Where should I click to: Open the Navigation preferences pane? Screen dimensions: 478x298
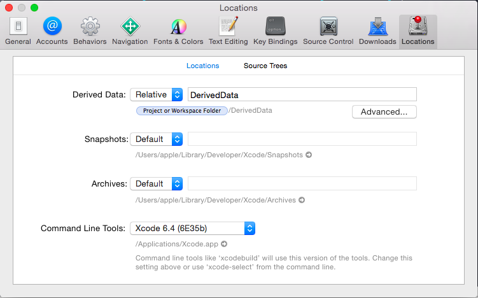(x=130, y=31)
